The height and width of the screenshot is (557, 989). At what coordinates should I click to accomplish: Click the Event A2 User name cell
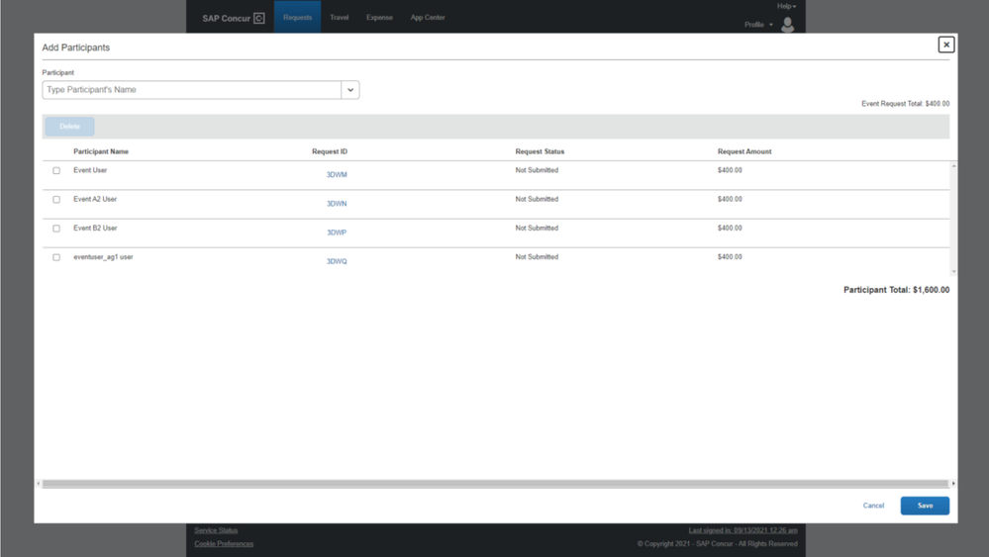click(x=95, y=199)
